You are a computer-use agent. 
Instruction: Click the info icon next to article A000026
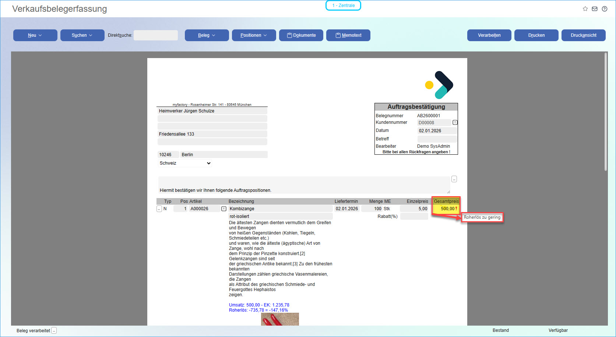click(224, 209)
